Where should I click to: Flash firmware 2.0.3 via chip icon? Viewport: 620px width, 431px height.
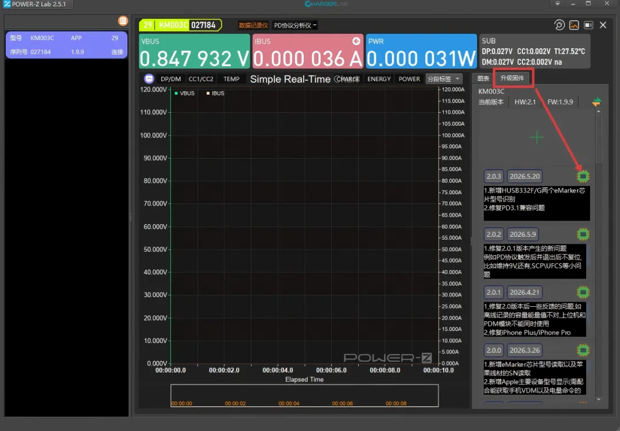[x=583, y=176]
